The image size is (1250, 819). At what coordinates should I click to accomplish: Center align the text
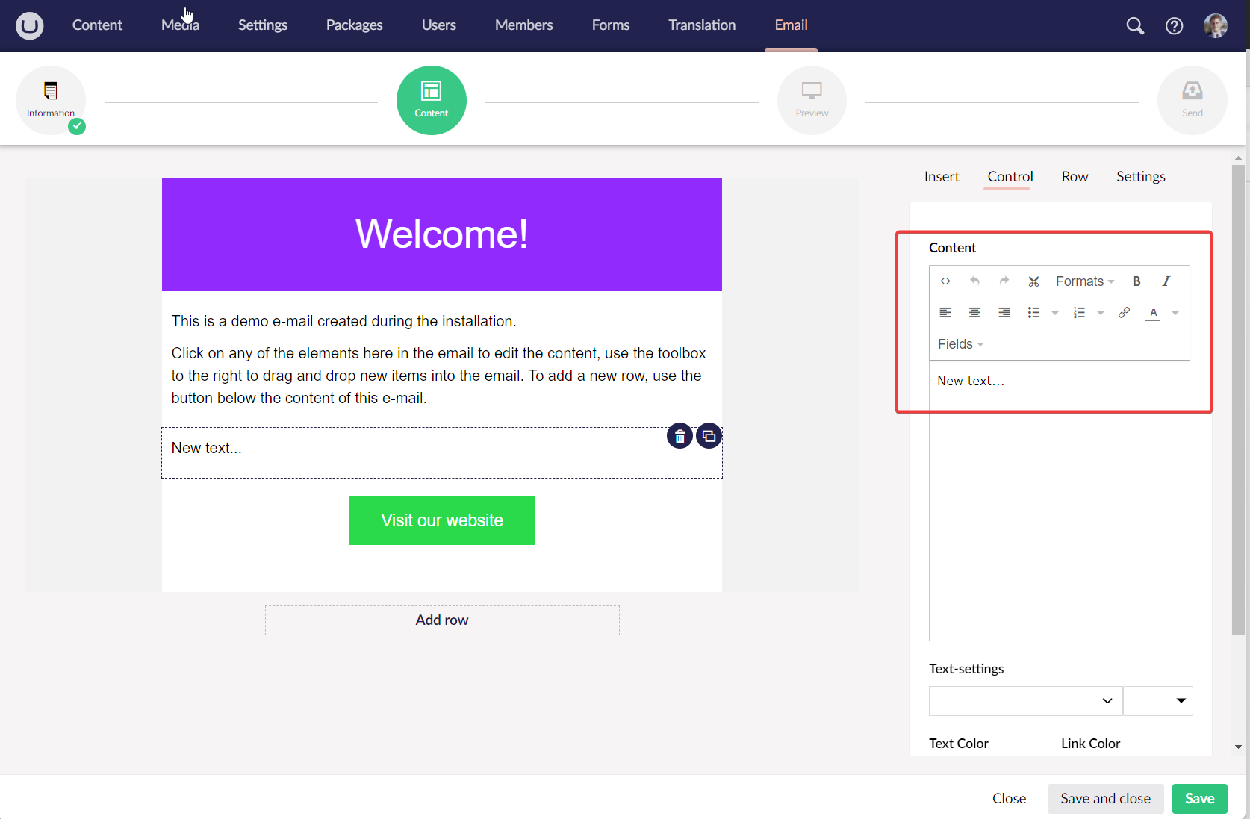(x=974, y=313)
